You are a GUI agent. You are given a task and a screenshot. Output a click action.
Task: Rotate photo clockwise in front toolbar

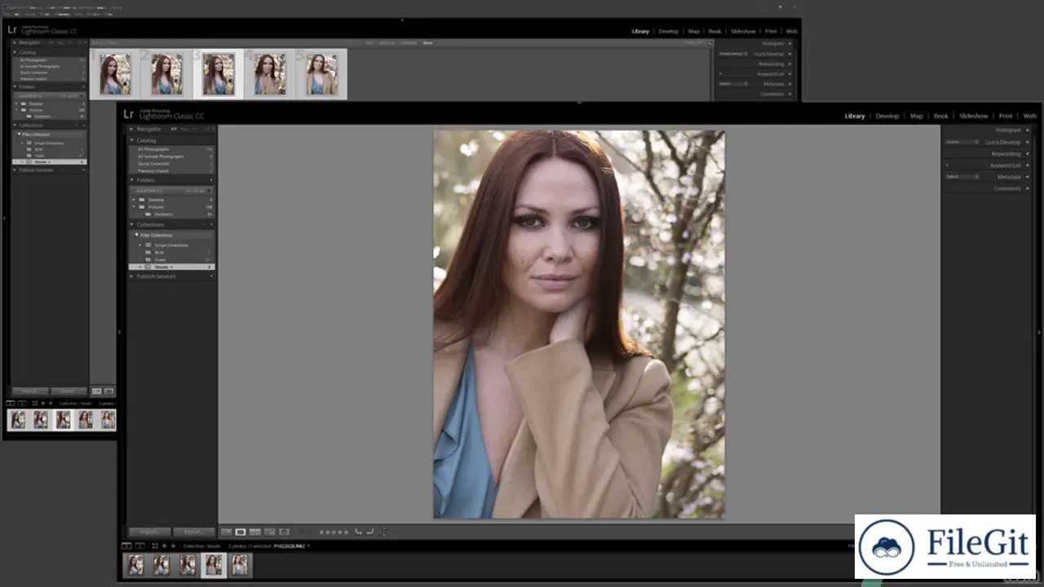coord(370,532)
